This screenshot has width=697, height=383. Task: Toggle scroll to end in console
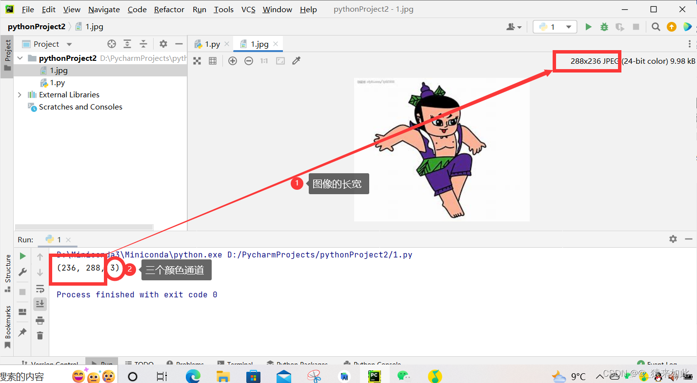[40, 304]
